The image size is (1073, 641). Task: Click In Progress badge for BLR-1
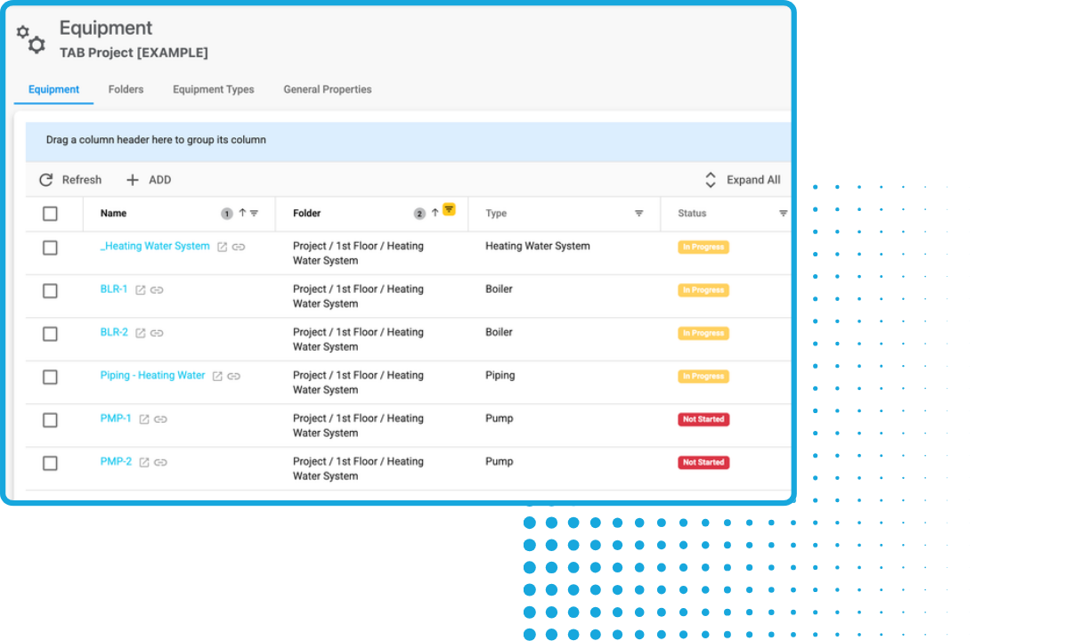[703, 290]
